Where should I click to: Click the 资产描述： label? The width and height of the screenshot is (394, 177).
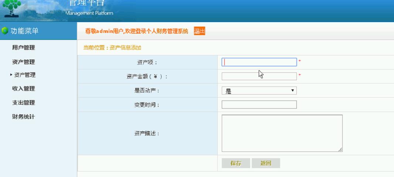click(147, 133)
